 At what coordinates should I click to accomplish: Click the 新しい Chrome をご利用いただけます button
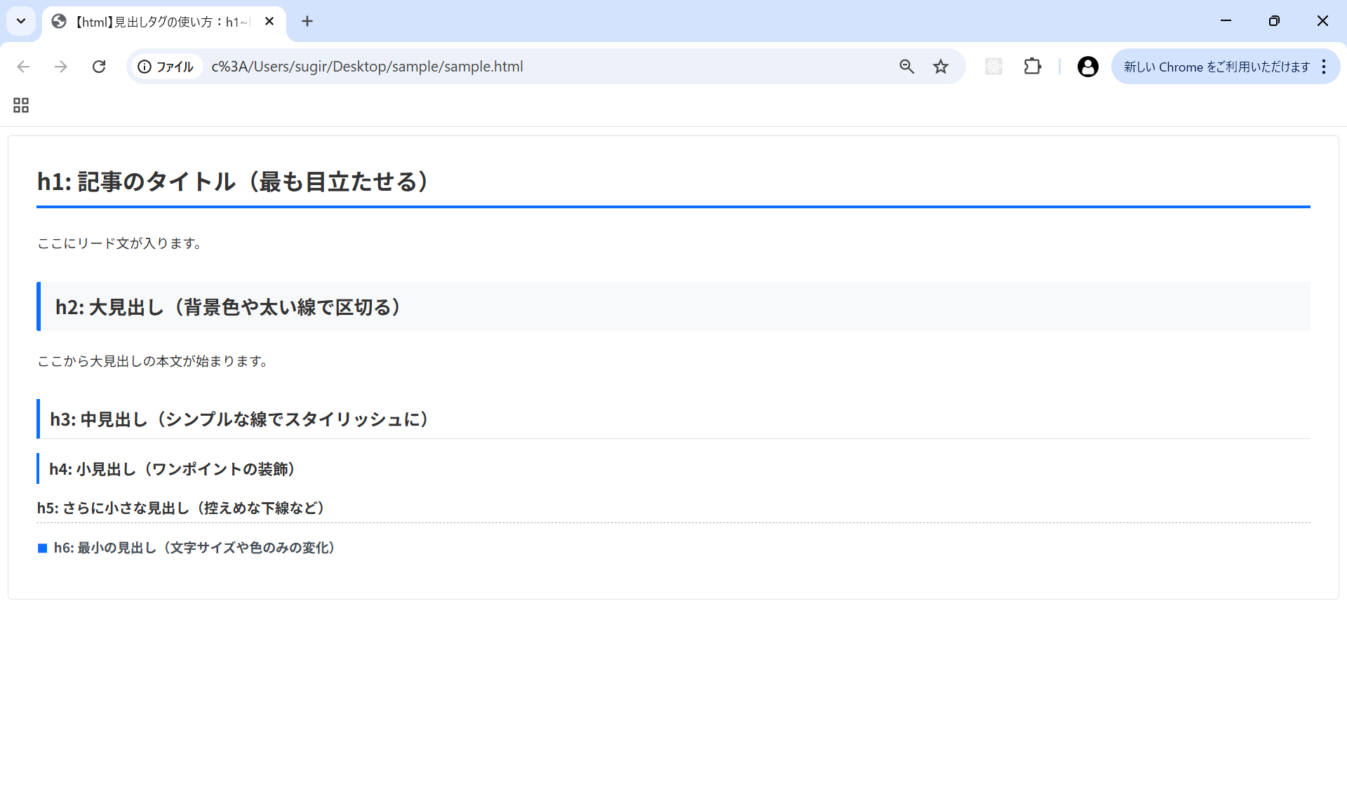coord(1216,66)
